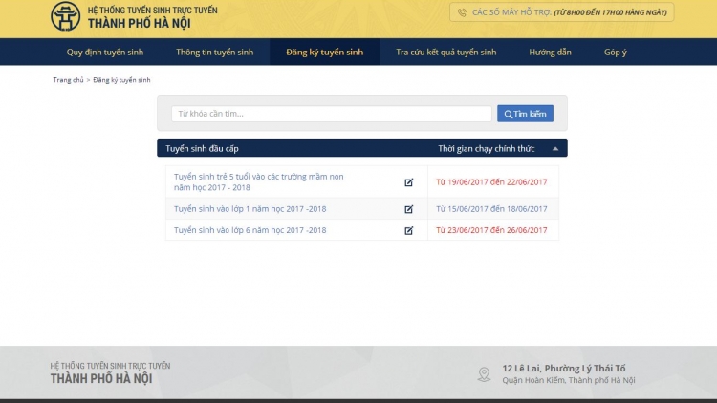Viewport: 717px width, 403px height.
Task: Open Tuyển sinh vào lớp 1 link
Action: pyautogui.click(x=250, y=209)
